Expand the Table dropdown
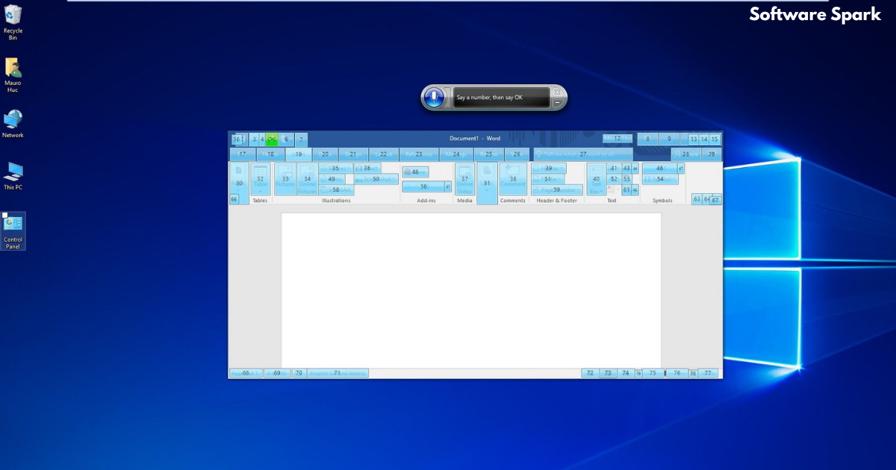 [x=260, y=179]
